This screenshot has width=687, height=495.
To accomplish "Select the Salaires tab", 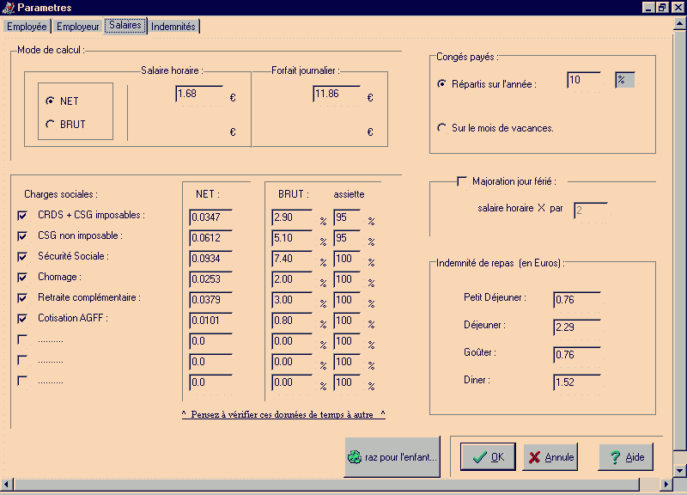I will (125, 25).
